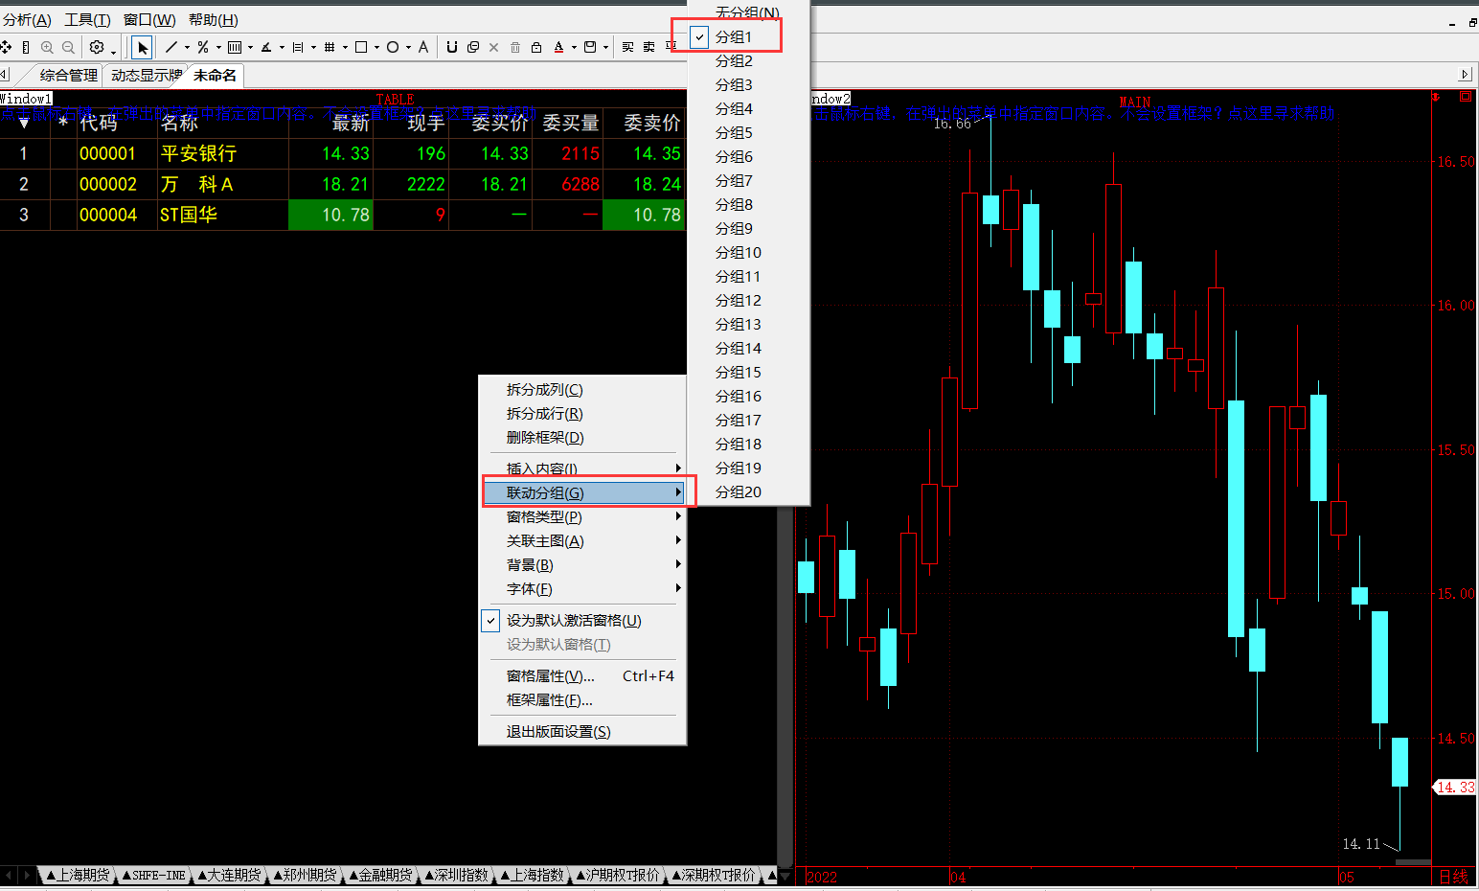The height and width of the screenshot is (891, 1479).
Task: Click the 卖 sell toolbar icon
Action: (648, 47)
